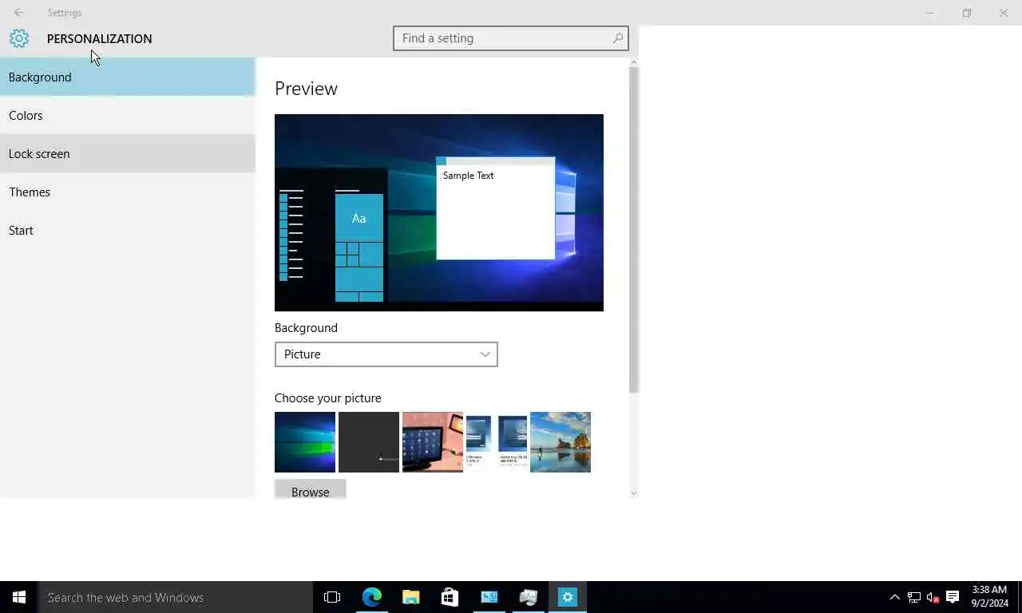Click the back arrow in Settings title bar
This screenshot has height=613, width=1022.
click(x=18, y=13)
